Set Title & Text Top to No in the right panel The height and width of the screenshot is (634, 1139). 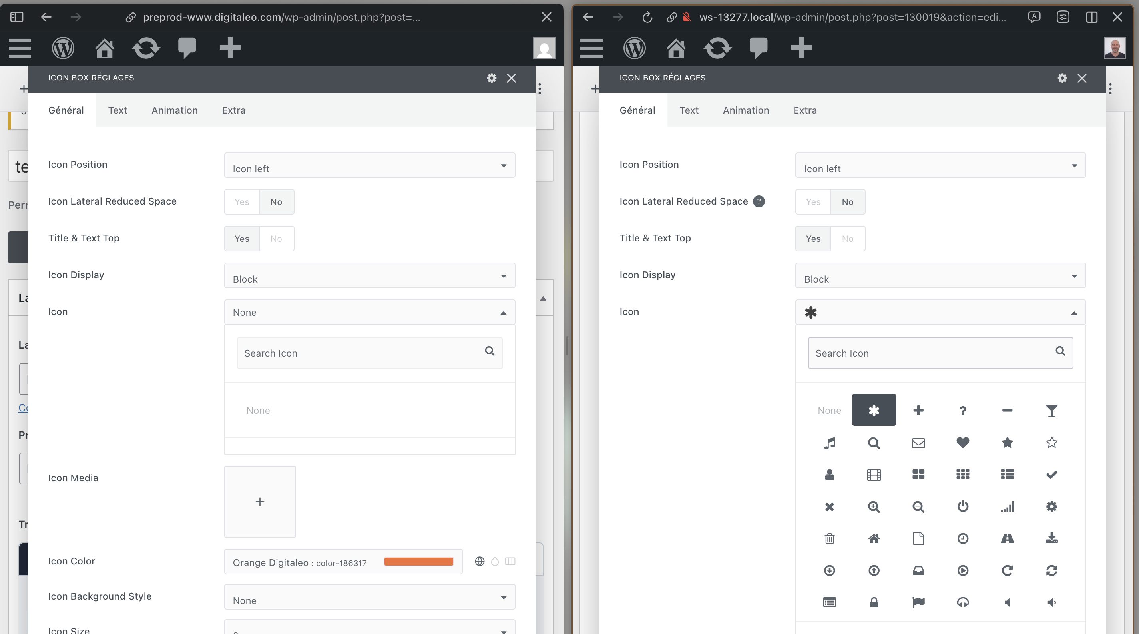click(x=847, y=239)
